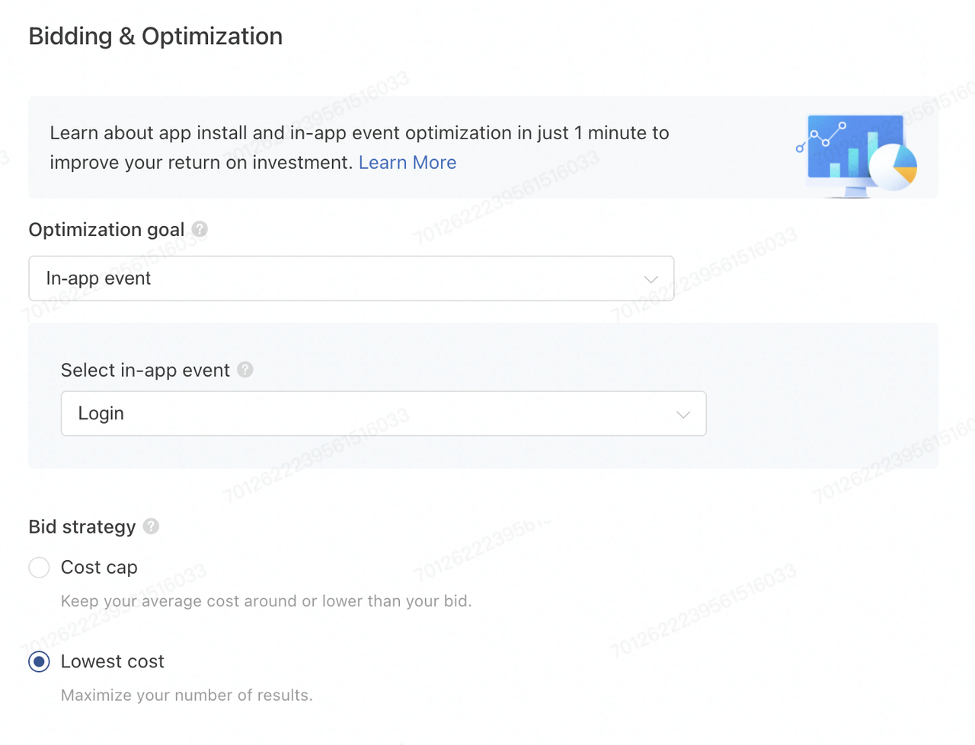
Task: Click the Cost cap label text
Action: [x=99, y=568]
